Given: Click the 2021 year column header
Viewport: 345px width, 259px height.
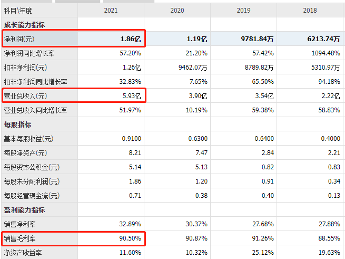Looking at the screenshot, I should pos(111,10).
